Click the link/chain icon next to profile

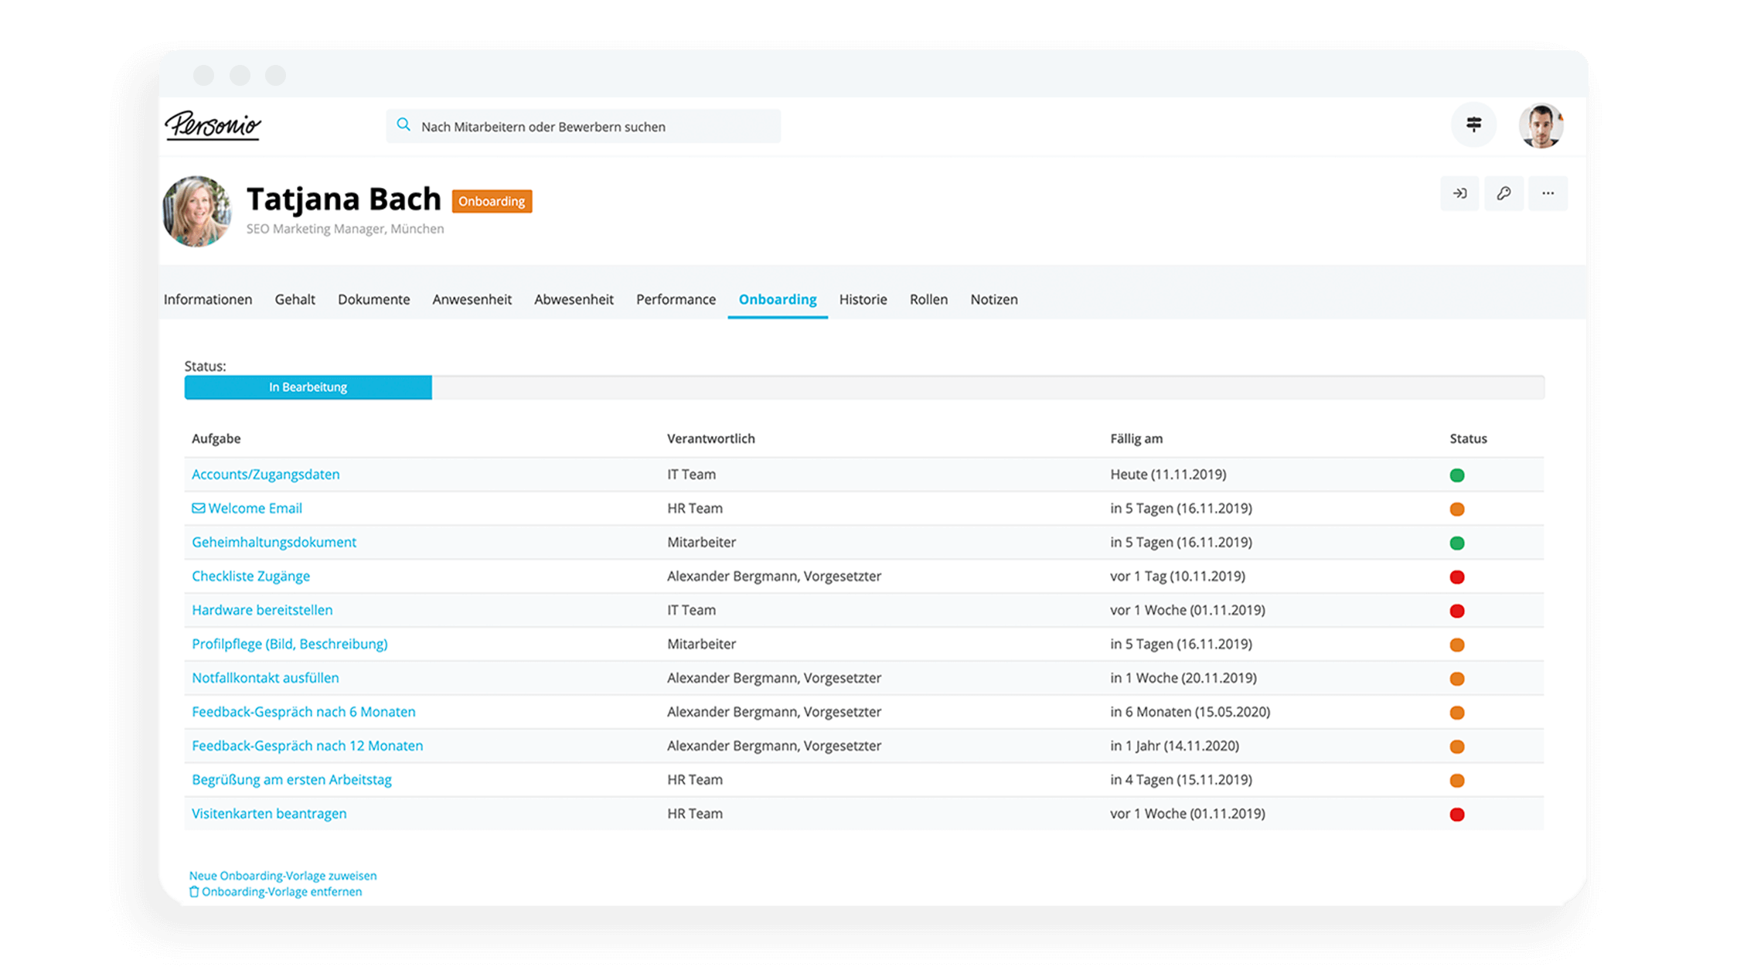point(1501,193)
